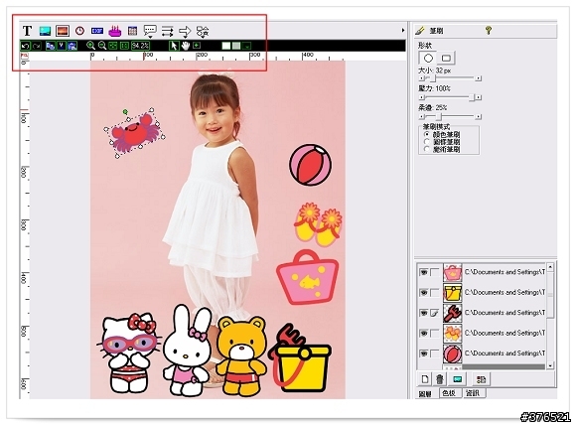Click the undo icon

point(25,46)
